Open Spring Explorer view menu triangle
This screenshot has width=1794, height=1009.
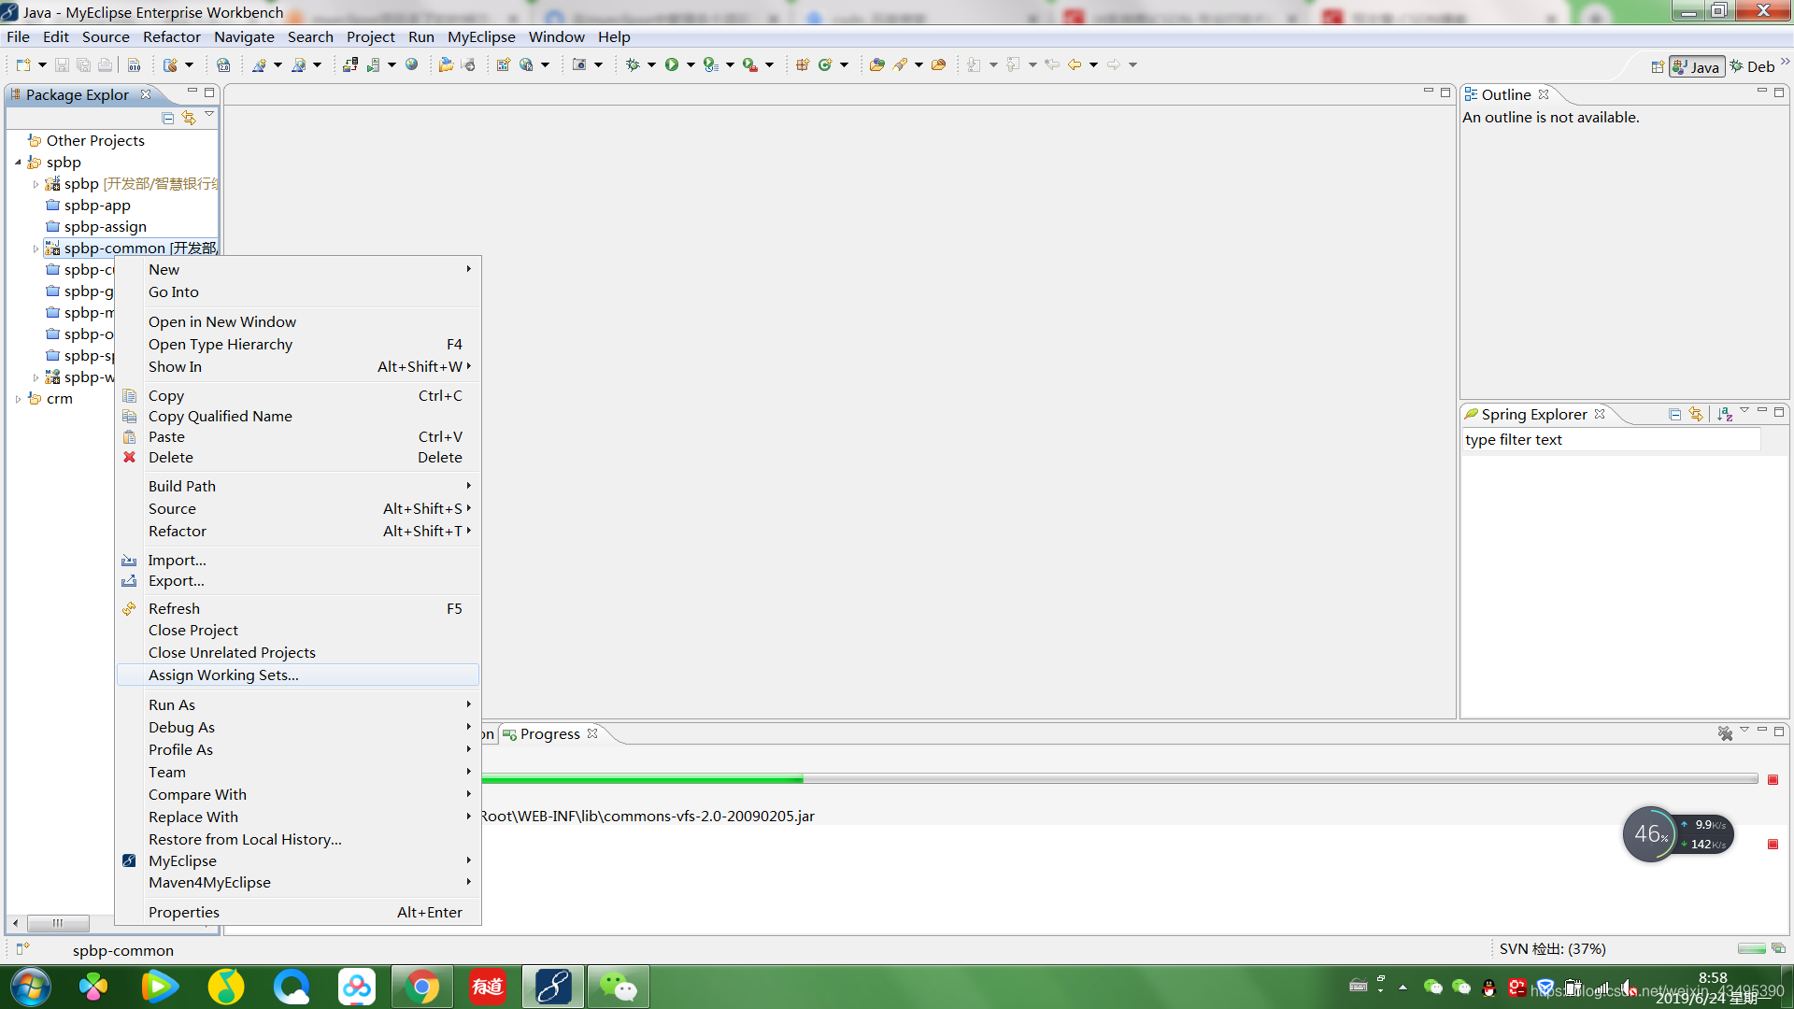point(1744,411)
